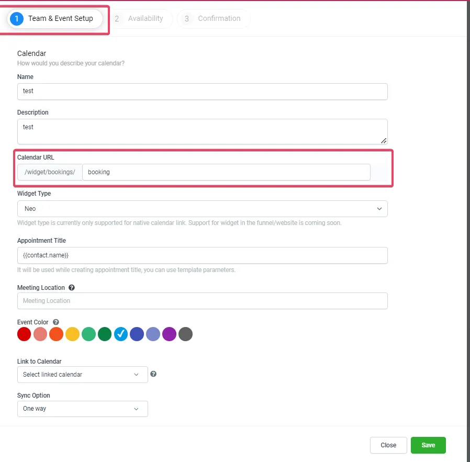Click Meeting Location help question icon
This screenshot has height=462, width=470.
coord(71,288)
